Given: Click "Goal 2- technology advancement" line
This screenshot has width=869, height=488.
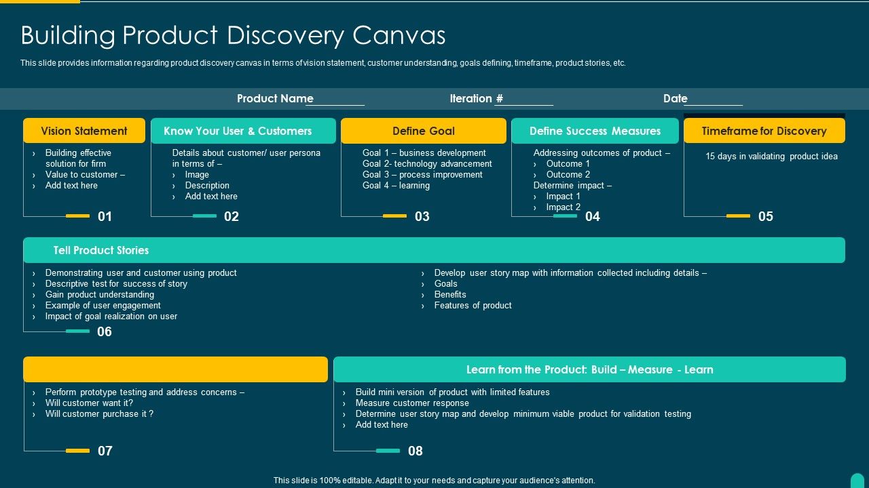Looking at the screenshot, I should click(x=427, y=163).
